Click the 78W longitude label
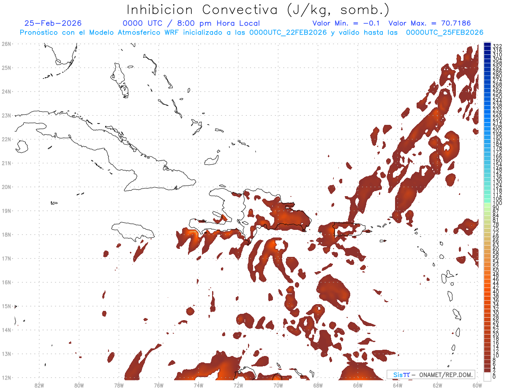The image size is (507, 391). 119,385
